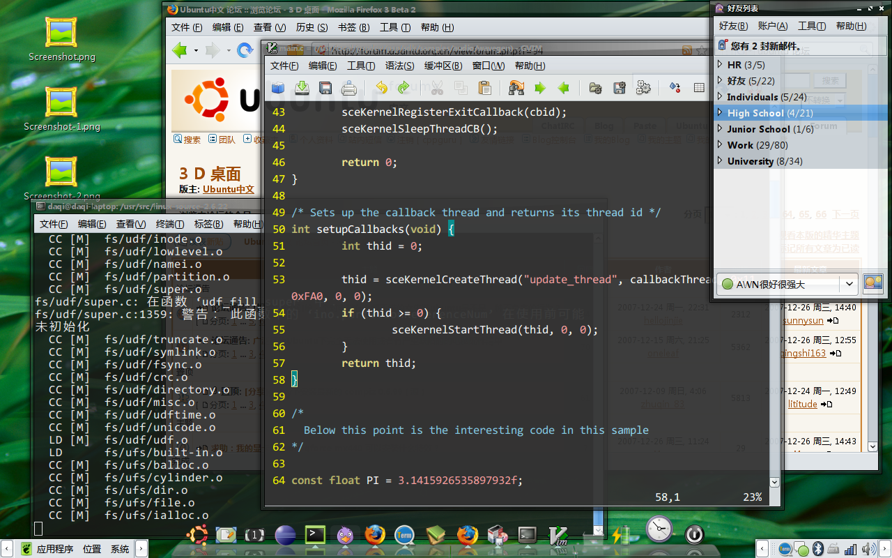This screenshot has height=558, width=892.
Task: Expand the Junior School buddy group
Action: coord(721,129)
